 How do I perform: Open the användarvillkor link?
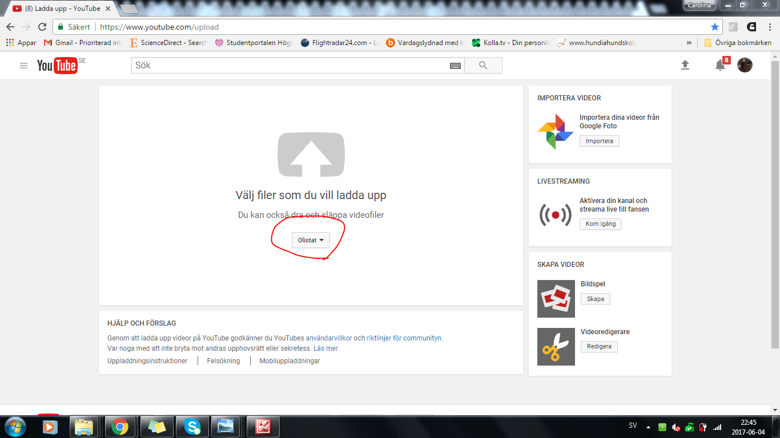[329, 338]
